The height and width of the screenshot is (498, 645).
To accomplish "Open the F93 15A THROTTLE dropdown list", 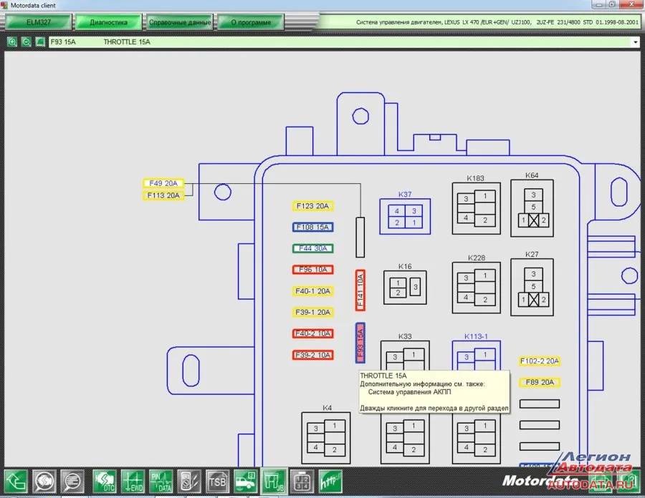I will click(x=636, y=42).
